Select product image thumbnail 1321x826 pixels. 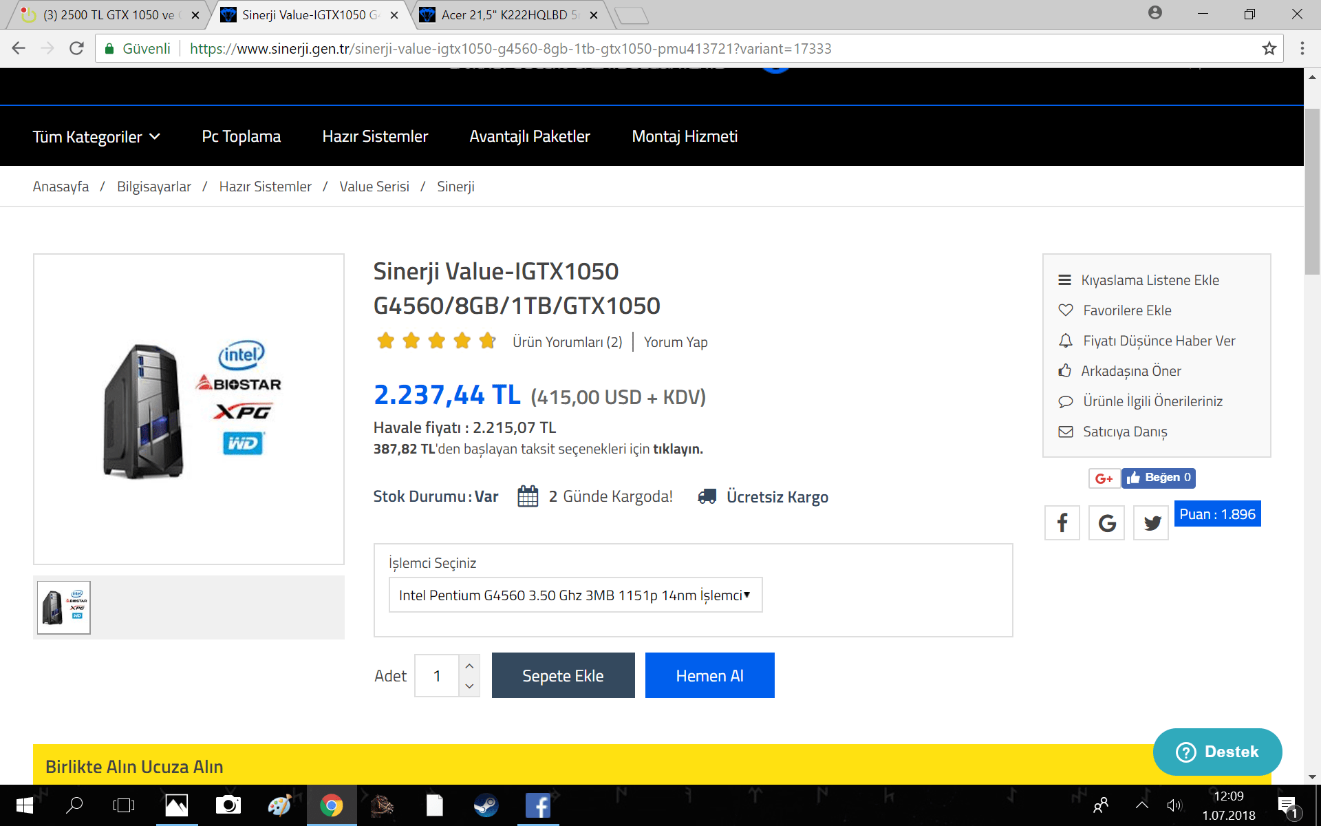coord(64,608)
